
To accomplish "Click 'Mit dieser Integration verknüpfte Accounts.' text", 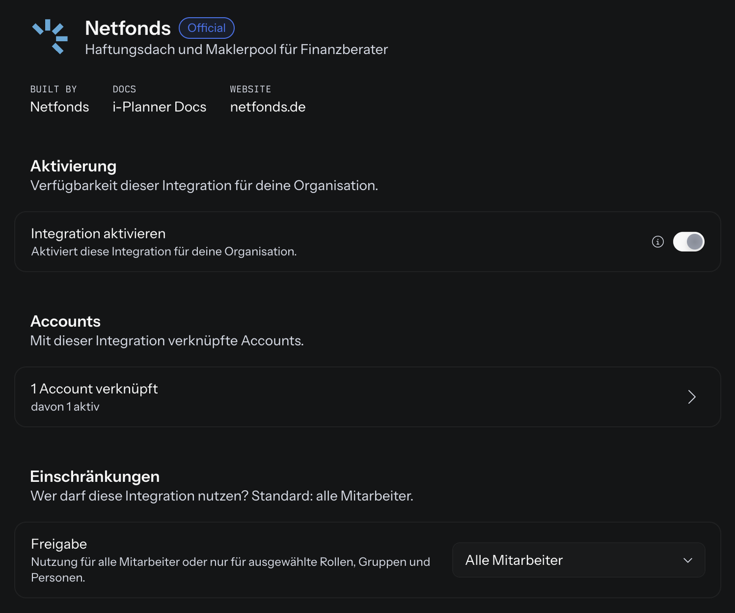I will 167,340.
